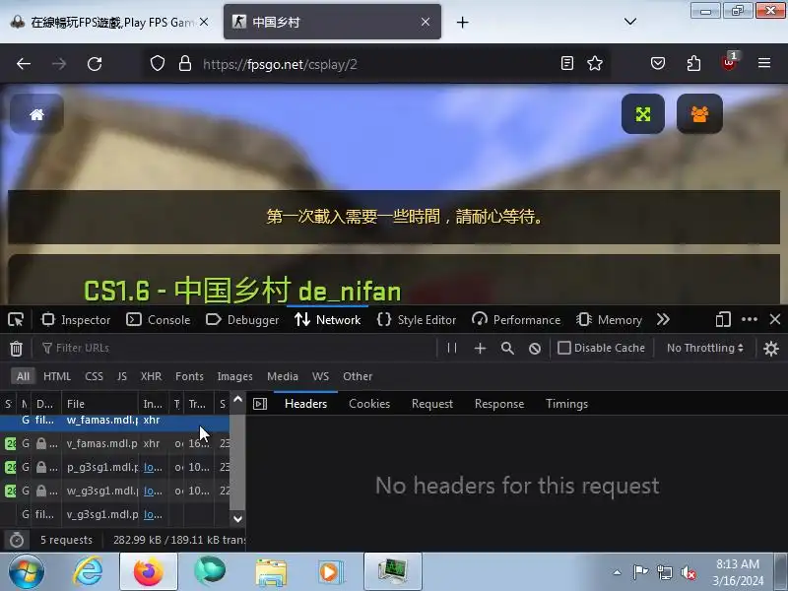This screenshot has width=788, height=591.
Task: Pick an element from the page
Action: click(x=16, y=319)
